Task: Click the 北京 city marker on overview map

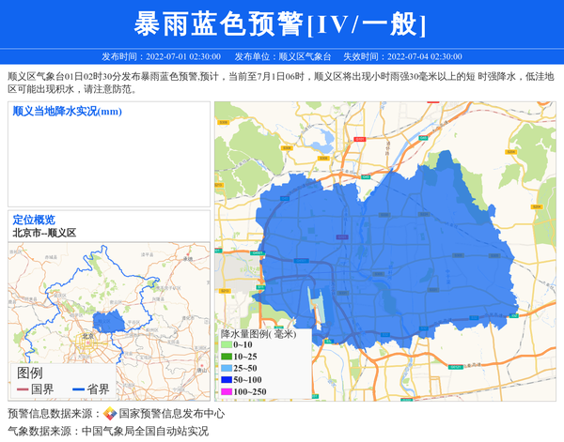Action: [88, 335]
